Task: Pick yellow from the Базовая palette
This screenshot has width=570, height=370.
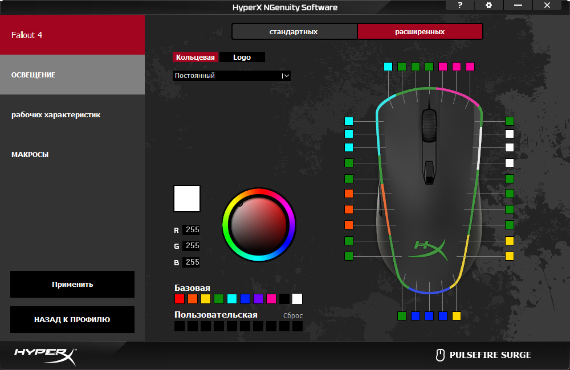Action: point(206,299)
